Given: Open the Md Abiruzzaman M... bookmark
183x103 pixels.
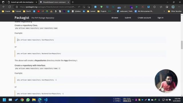Looking at the screenshot, I should pos(144,11).
